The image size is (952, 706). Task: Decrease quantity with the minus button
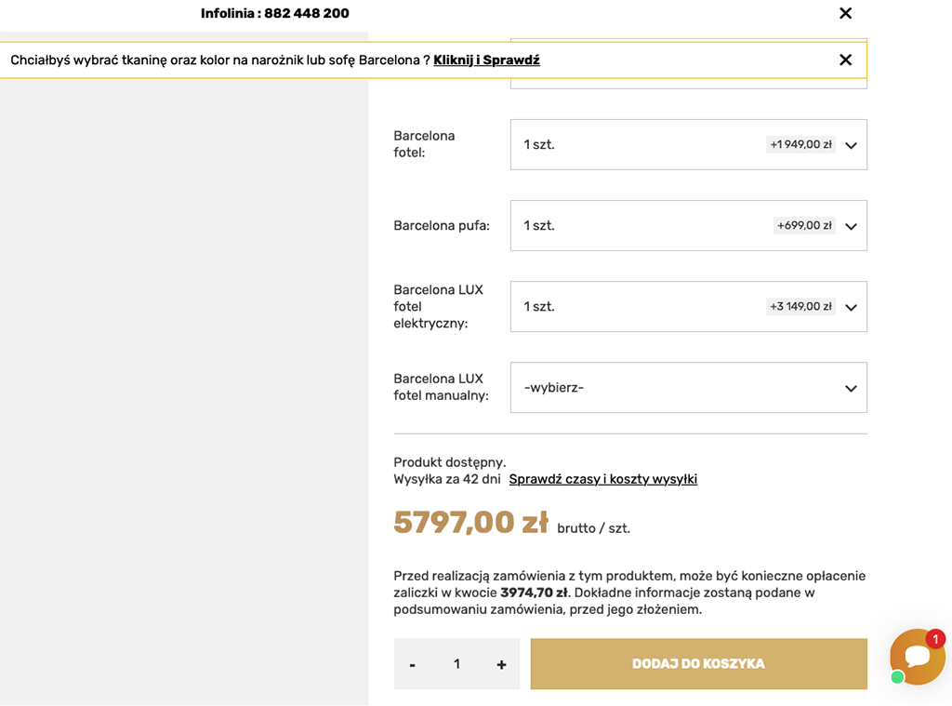[x=412, y=663]
